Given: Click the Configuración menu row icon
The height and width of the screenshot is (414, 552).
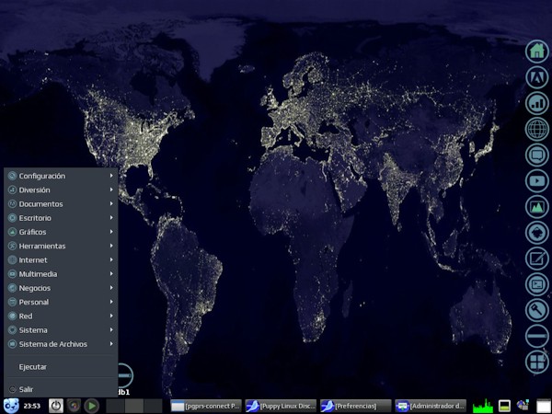Looking at the screenshot, I should (x=12, y=176).
